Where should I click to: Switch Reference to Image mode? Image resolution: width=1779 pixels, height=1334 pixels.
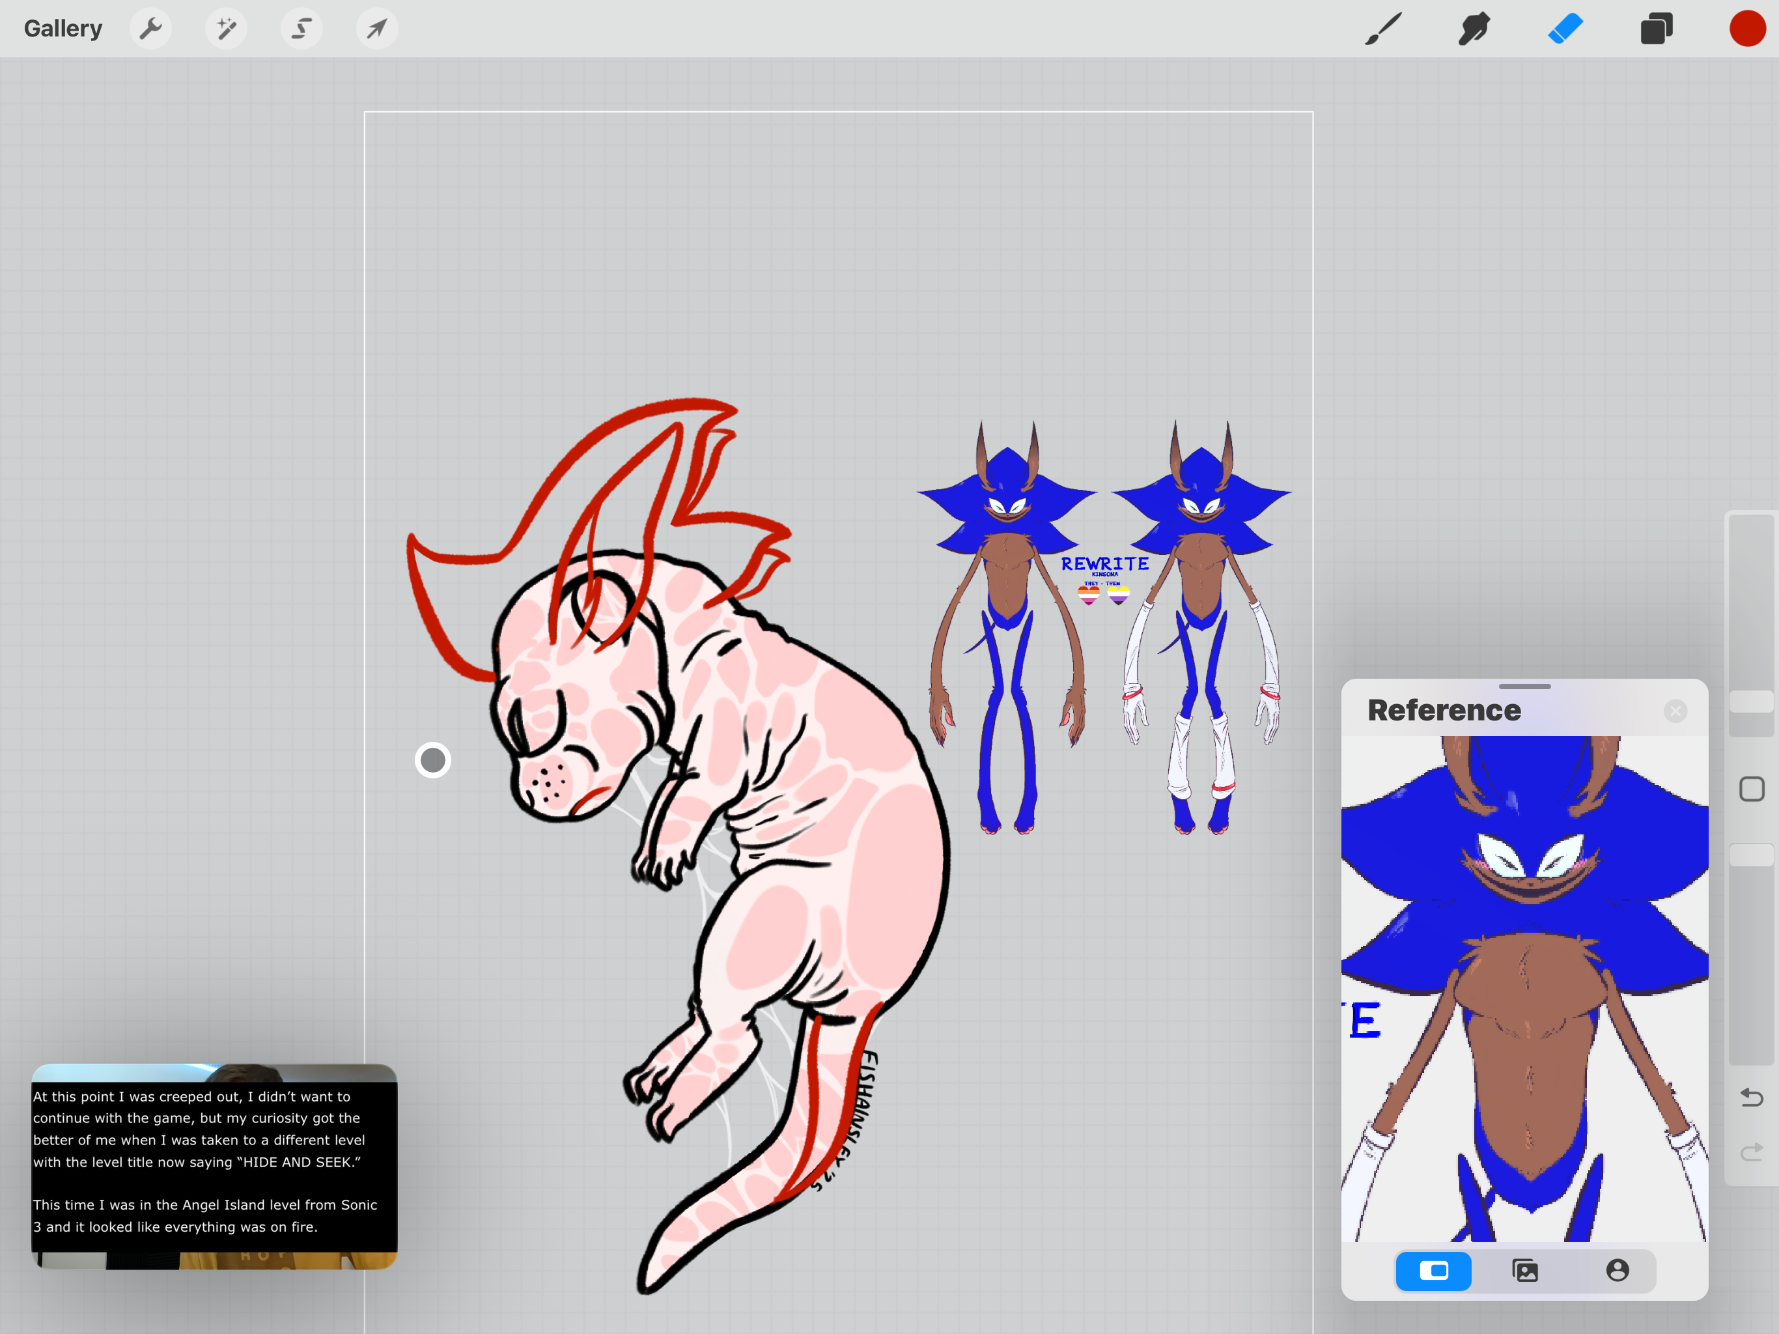click(1525, 1270)
